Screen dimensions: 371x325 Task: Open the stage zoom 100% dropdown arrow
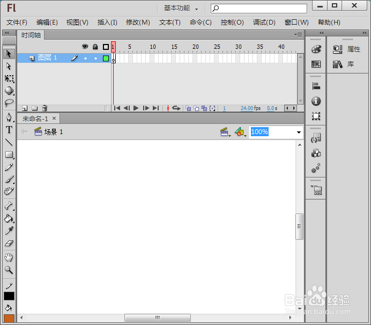tap(299, 132)
